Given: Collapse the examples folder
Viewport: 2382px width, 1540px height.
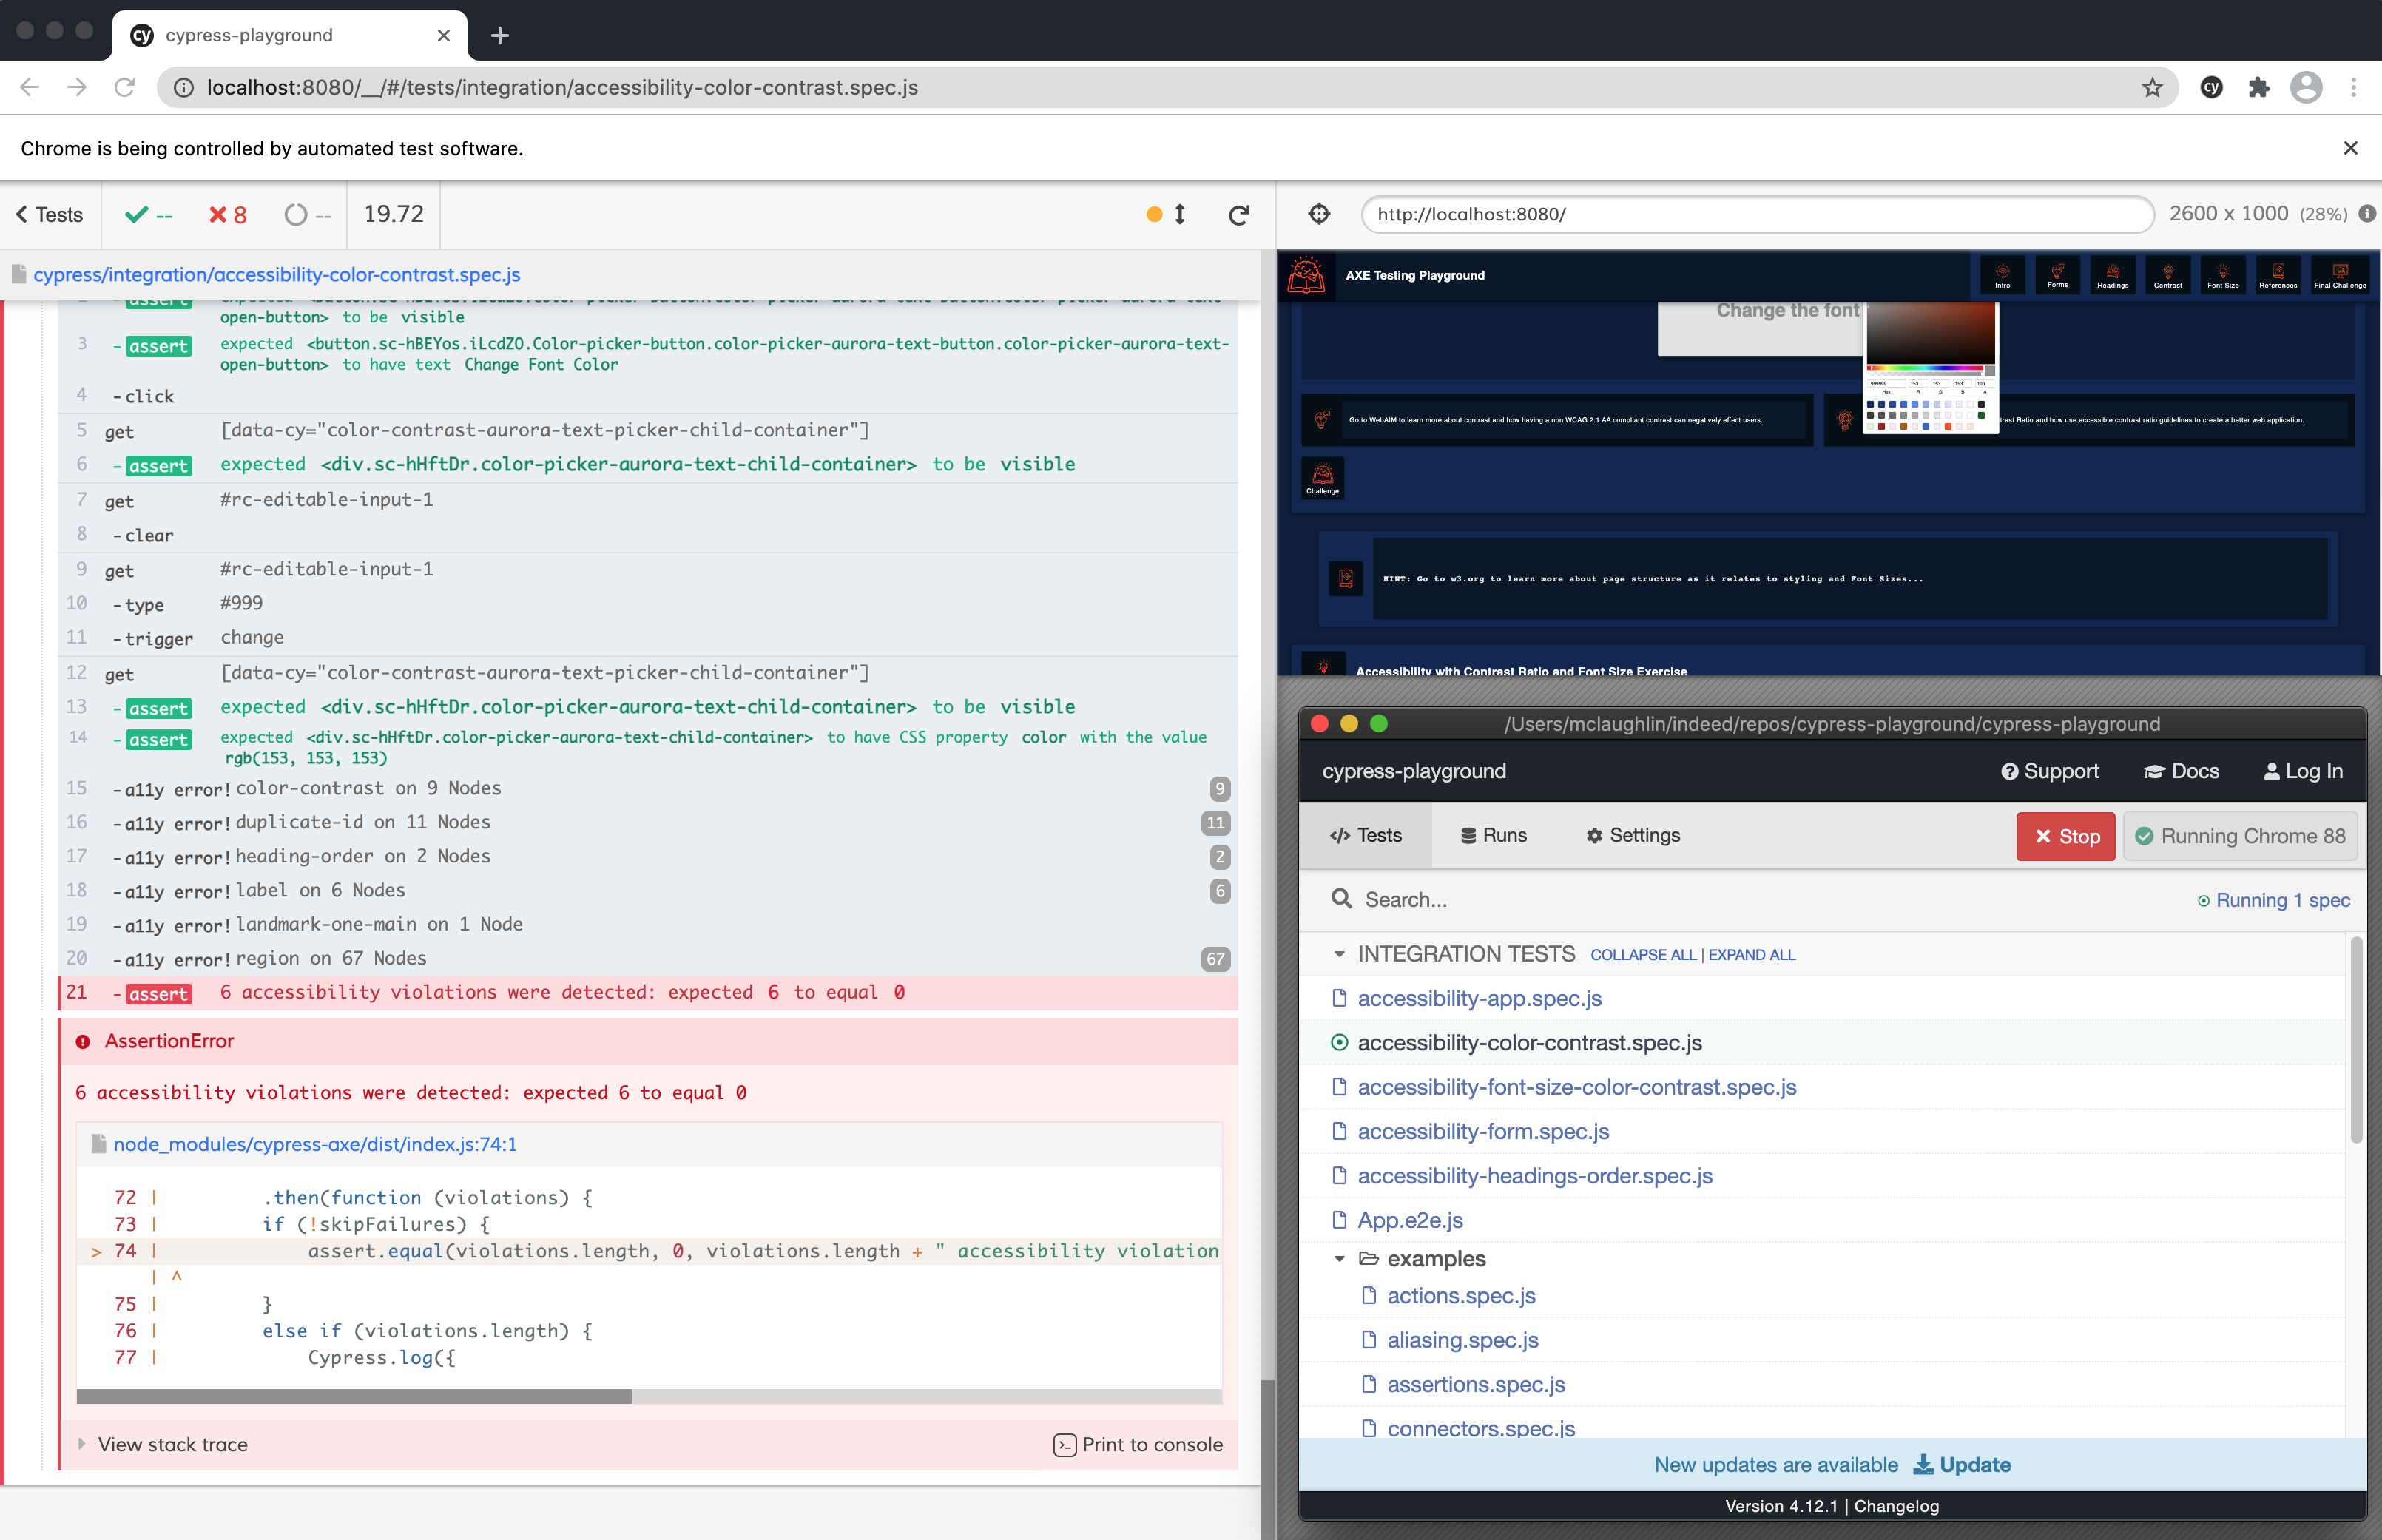Looking at the screenshot, I should [x=1339, y=1259].
